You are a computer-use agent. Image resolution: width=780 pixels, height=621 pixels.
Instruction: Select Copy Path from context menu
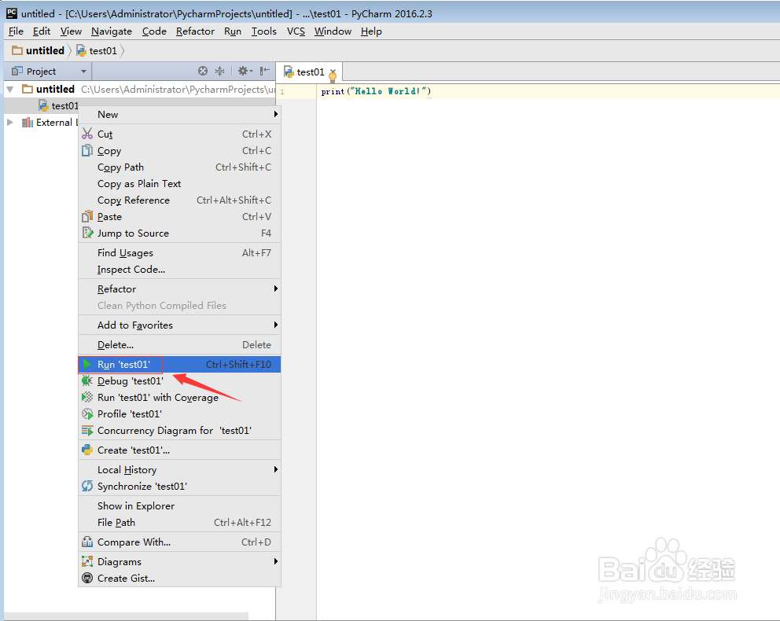(179, 167)
